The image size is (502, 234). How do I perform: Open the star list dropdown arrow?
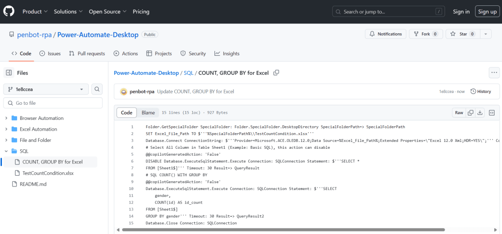click(x=485, y=34)
